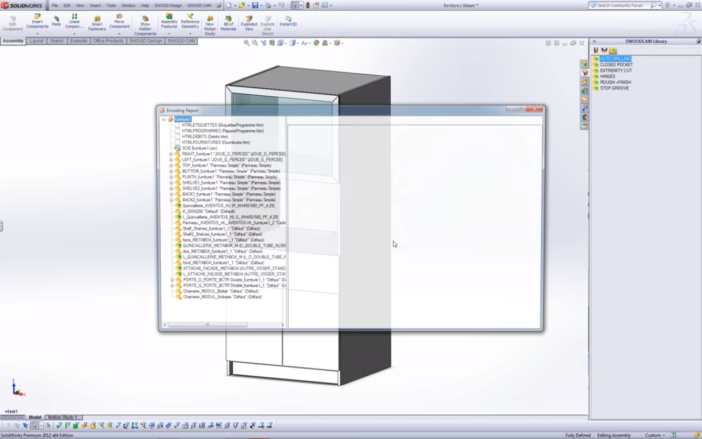The image size is (702, 439).
Task: Click the Mate tool in the Assembly toolbar
Action: coord(56,21)
